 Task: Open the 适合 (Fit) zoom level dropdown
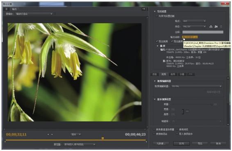(x=75, y=135)
